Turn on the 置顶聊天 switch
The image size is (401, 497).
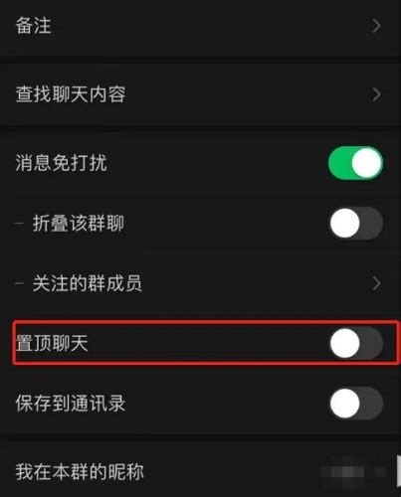tap(356, 343)
